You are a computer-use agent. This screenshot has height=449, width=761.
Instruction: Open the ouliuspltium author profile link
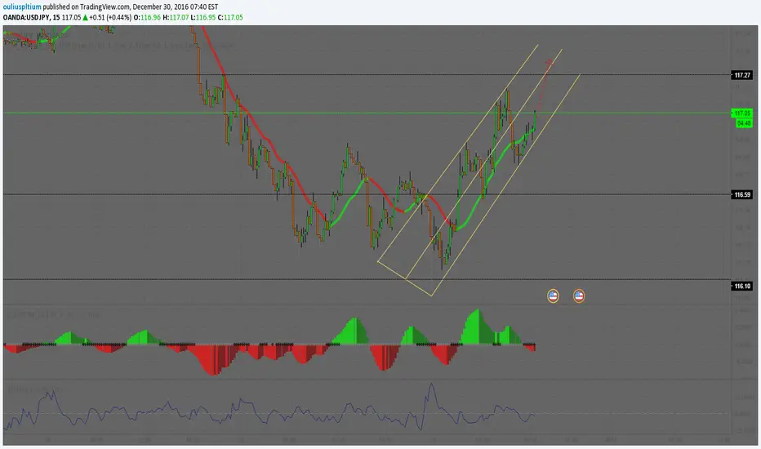click(22, 7)
